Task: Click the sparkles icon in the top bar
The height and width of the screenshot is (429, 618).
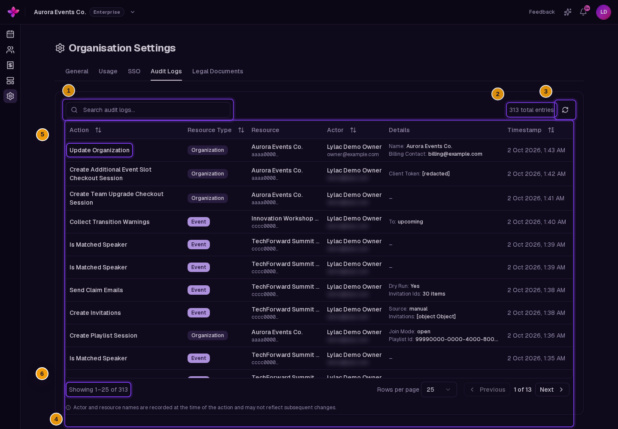Action: [x=568, y=12]
